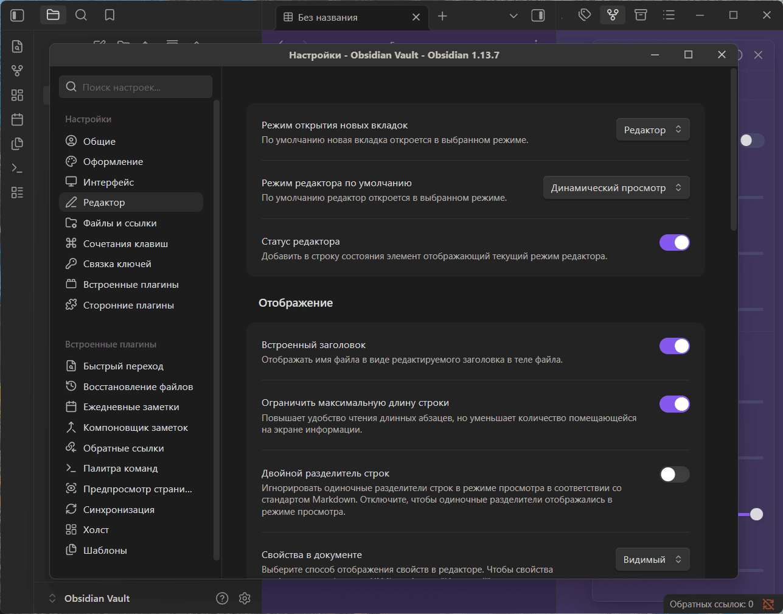783x614 pixels.
Task: Go to the 'Общие' settings section
Action: [x=131, y=141]
